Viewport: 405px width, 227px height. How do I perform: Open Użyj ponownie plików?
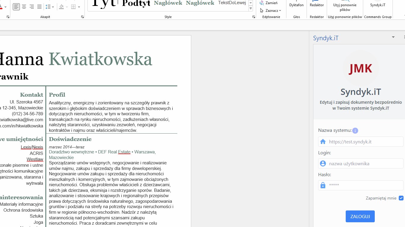click(345, 7)
